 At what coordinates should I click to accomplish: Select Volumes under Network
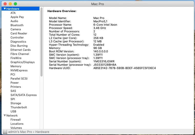tap(16, 128)
